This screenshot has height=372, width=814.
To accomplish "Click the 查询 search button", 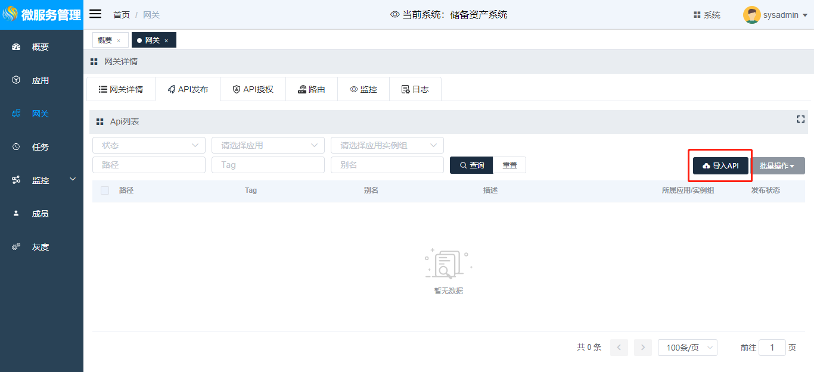I will (x=471, y=165).
